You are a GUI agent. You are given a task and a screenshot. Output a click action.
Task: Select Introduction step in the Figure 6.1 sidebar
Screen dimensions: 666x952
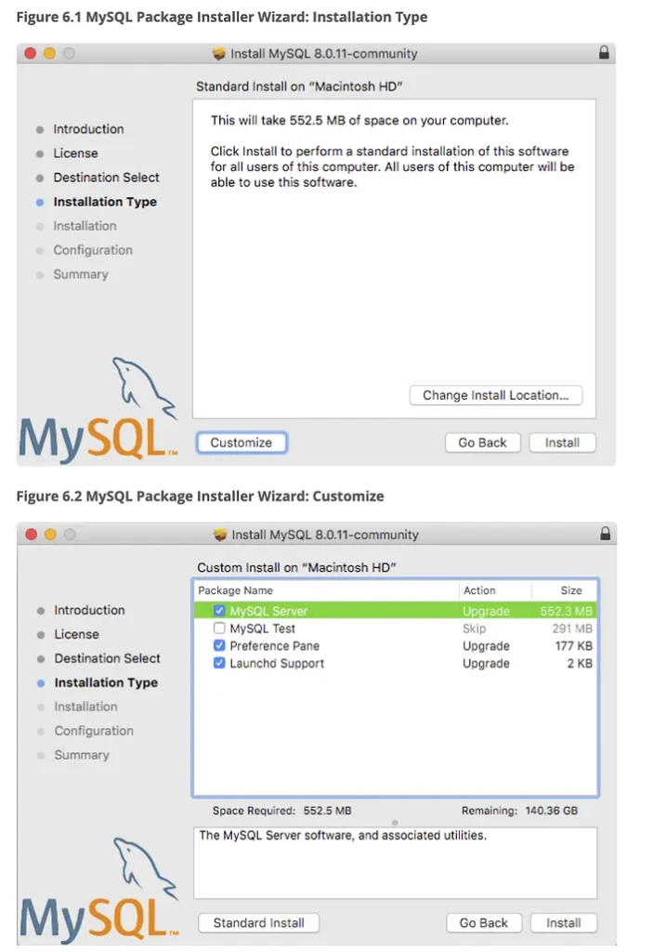coord(88,129)
